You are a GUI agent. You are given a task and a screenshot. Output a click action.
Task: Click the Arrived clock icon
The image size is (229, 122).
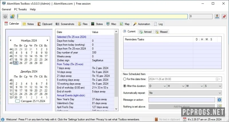tap(141, 32)
